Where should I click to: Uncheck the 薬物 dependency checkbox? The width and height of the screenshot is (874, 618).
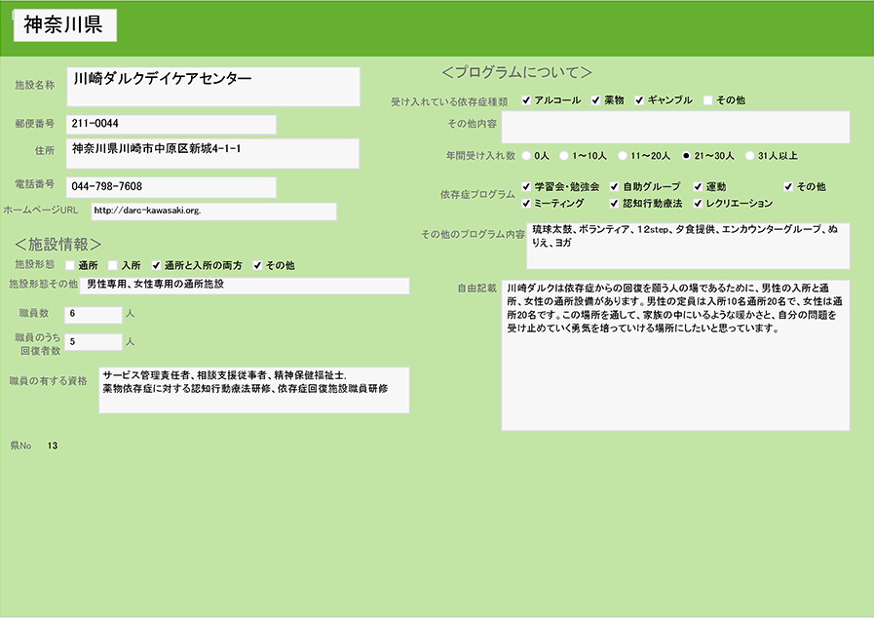pyautogui.click(x=595, y=100)
